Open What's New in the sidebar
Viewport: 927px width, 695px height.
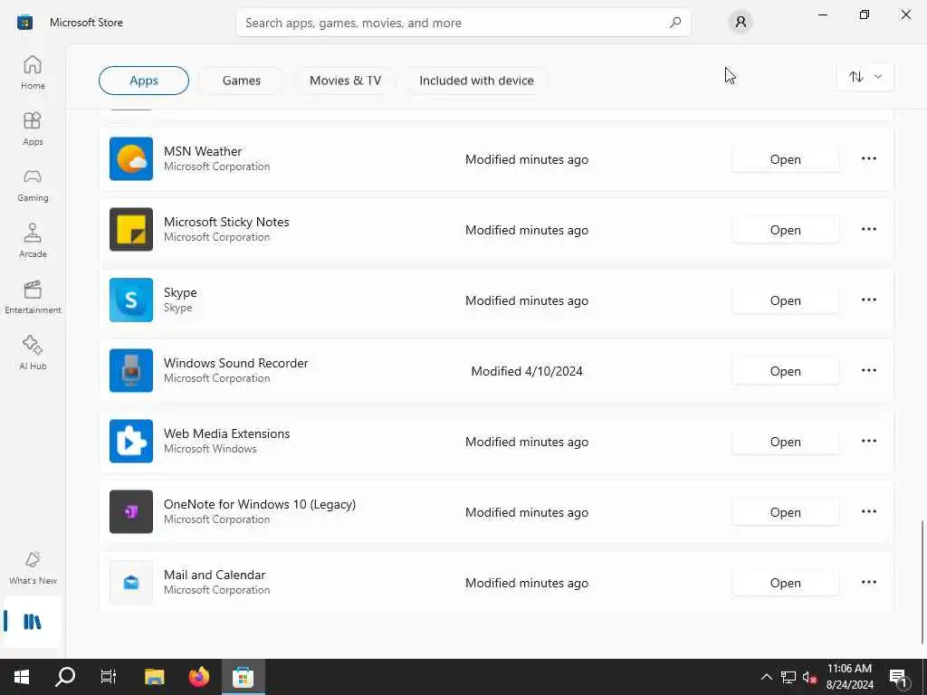[33, 568]
